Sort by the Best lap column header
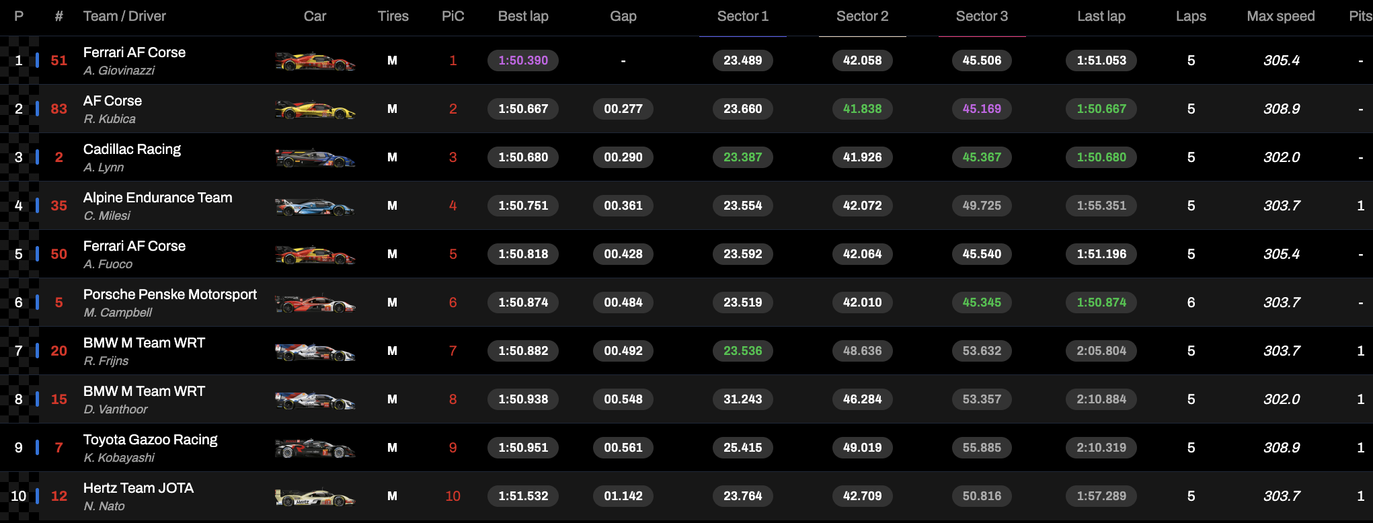This screenshot has width=1373, height=523. point(523,16)
